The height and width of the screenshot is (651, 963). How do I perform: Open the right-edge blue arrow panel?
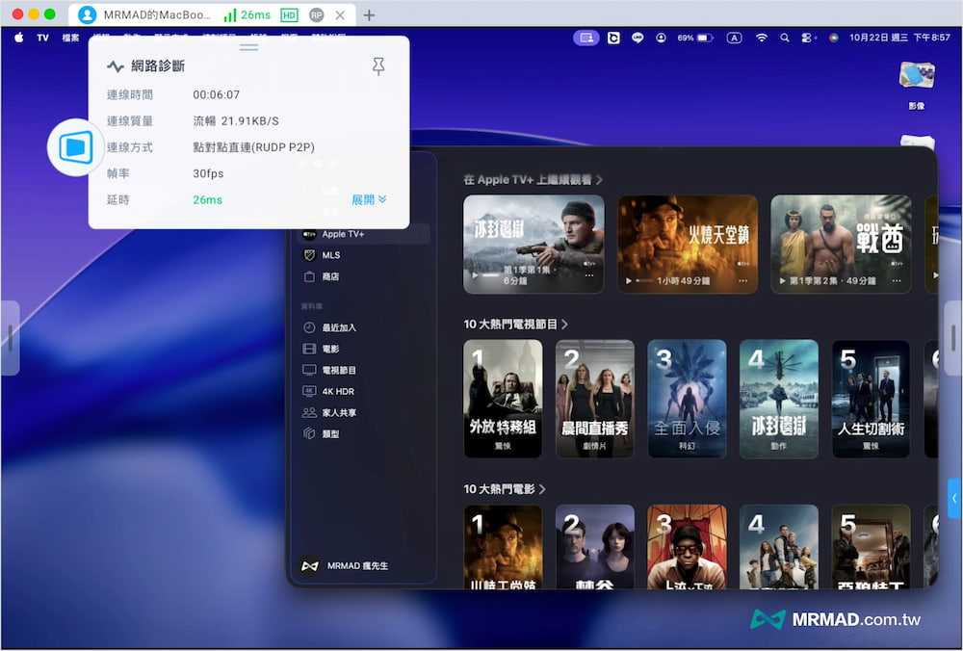click(954, 498)
